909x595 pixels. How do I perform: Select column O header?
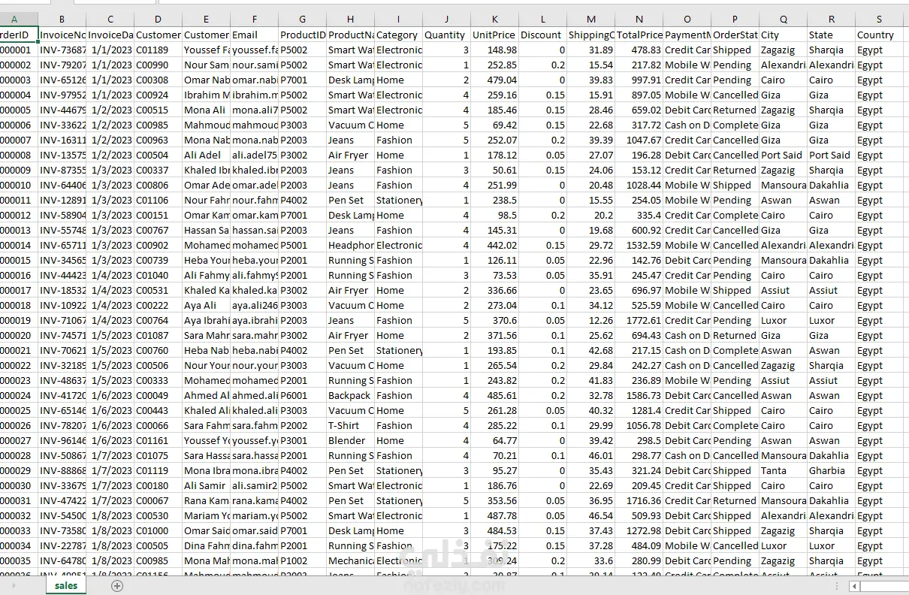coord(687,19)
